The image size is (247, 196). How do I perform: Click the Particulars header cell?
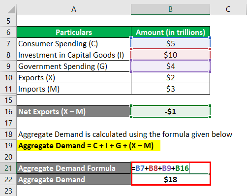coord(74,32)
